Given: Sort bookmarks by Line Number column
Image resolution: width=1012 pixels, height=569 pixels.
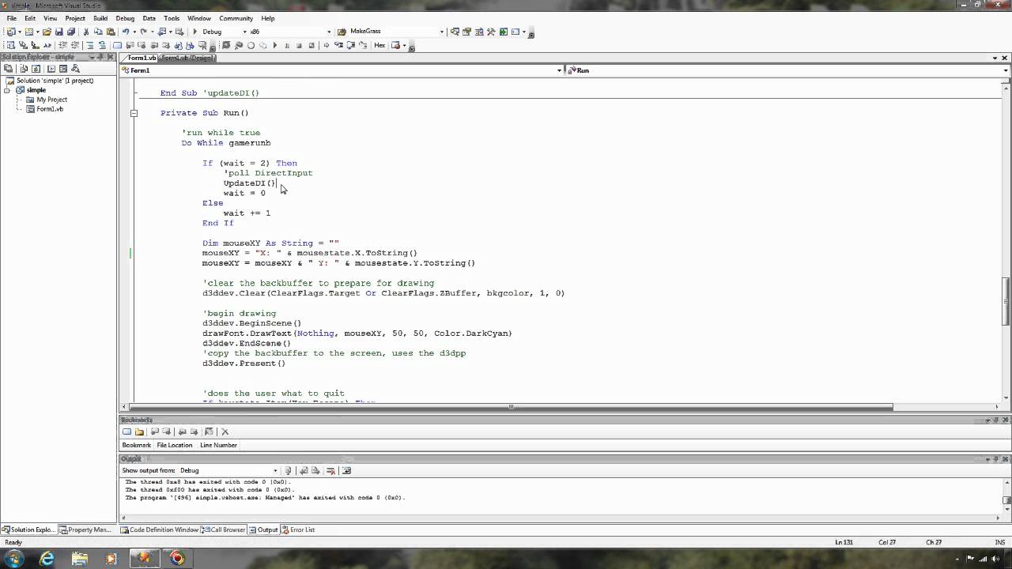Looking at the screenshot, I should 218,445.
